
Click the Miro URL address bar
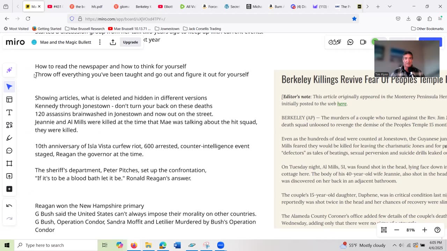click(x=214, y=19)
